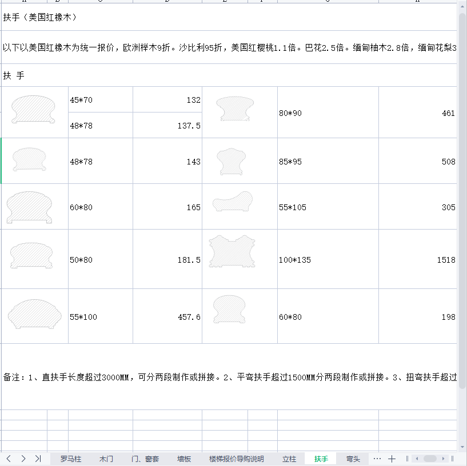This screenshot has width=467, height=466.
Task: Switch to the 墙板 sheet tab
Action: point(184,459)
